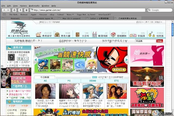Screen dimensions: 174x116
Task: Switch to the Mac OS X Leopard tab
Action: pos(72,18)
